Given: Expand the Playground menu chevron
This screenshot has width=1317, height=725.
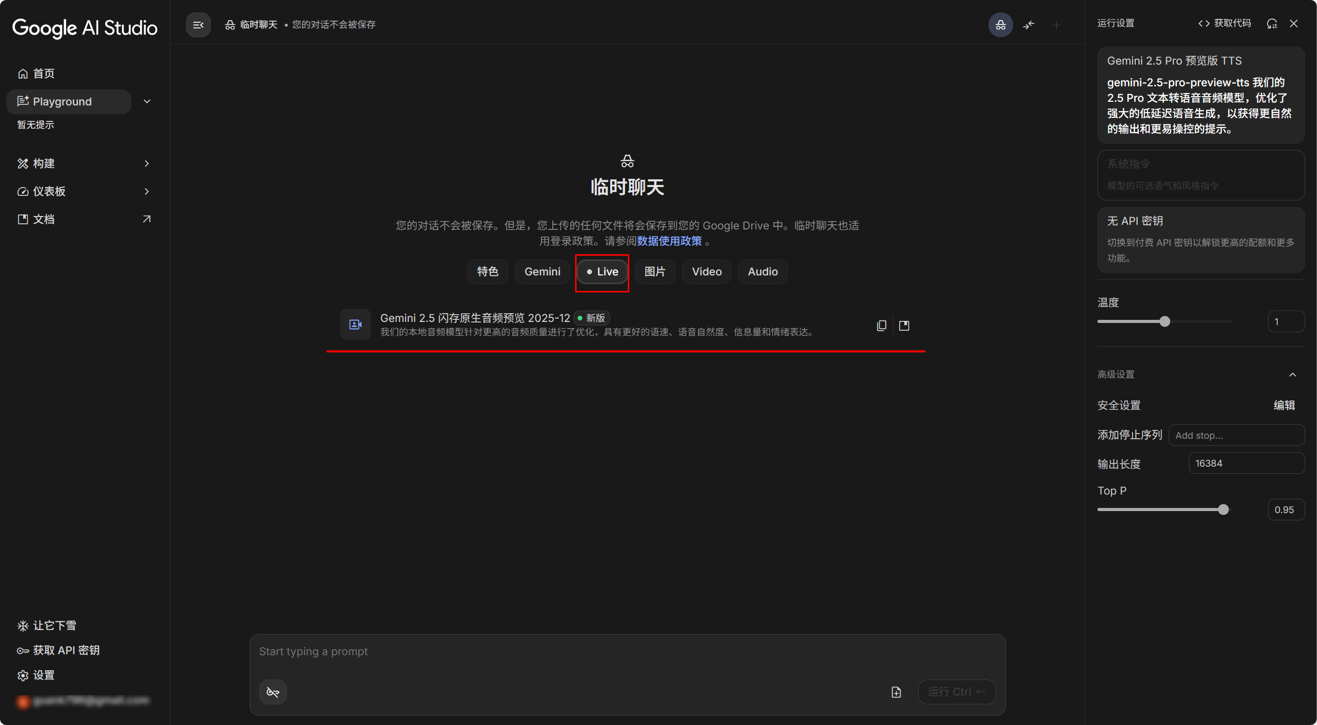Looking at the screenshot, I should 147,101.
